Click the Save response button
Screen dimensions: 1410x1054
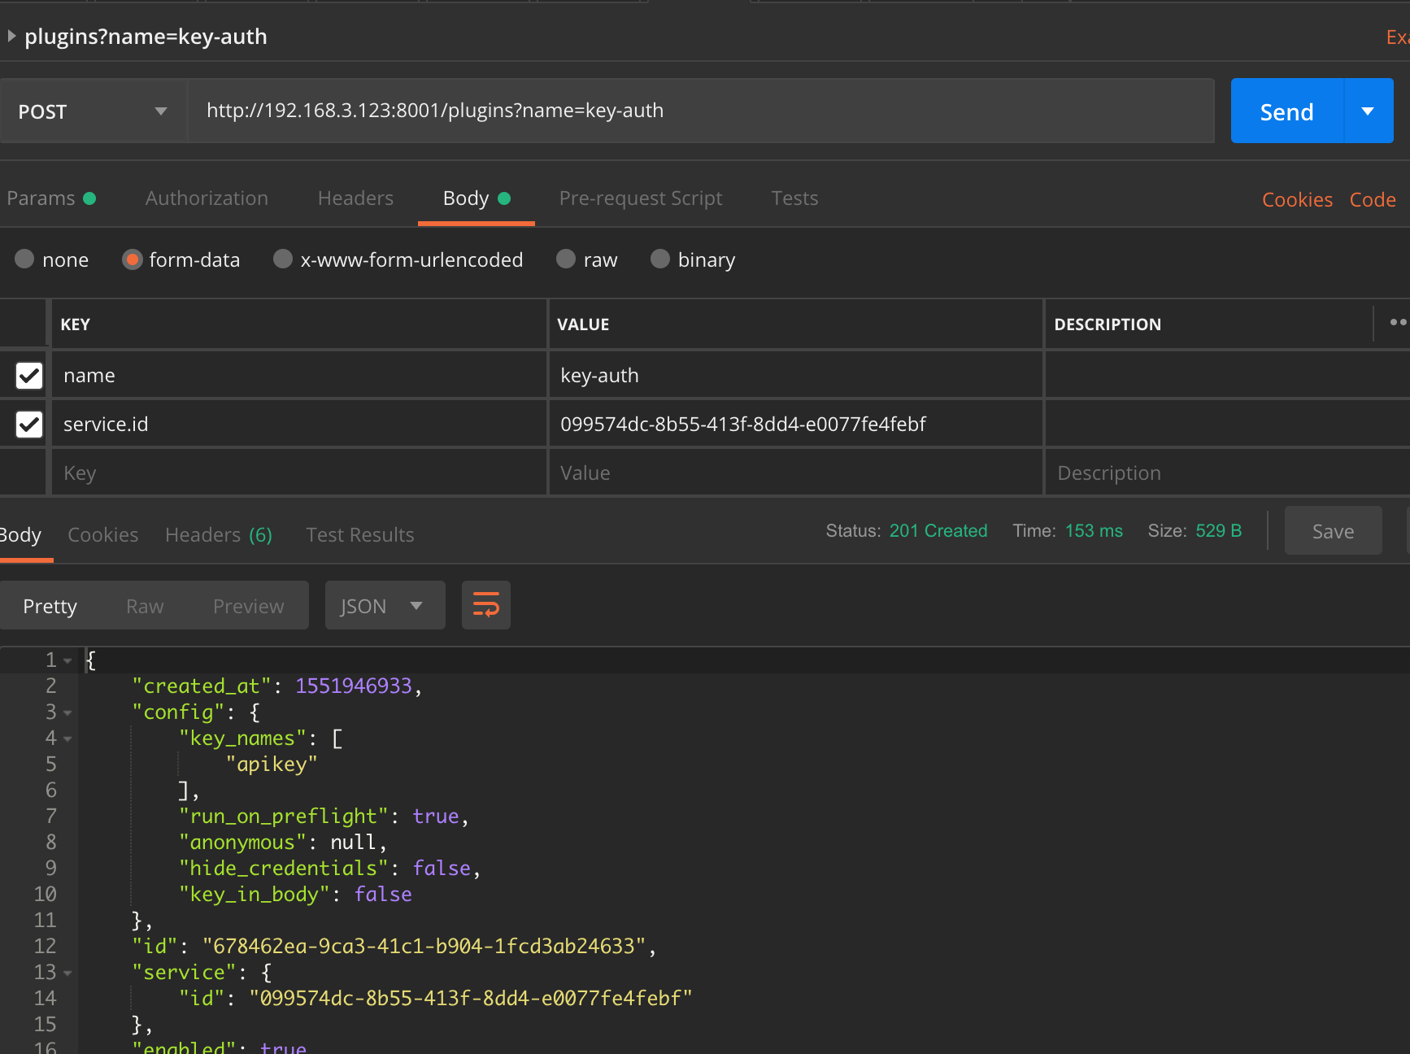pyautogui.click(x=1334, y=531)
